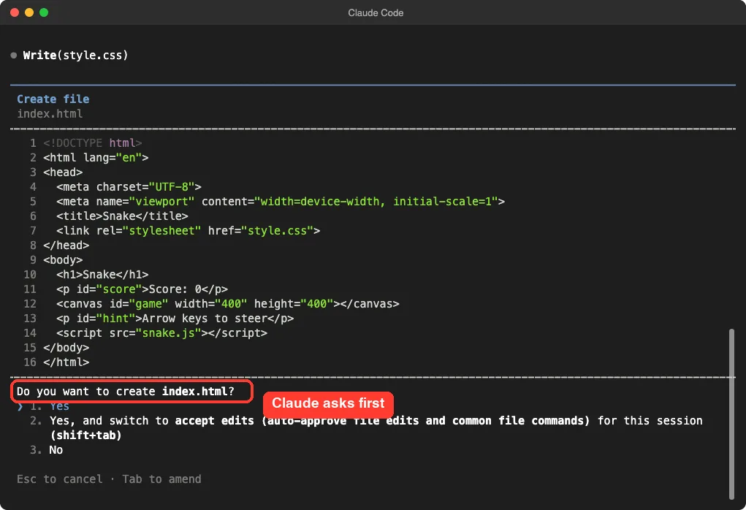The height and width of the screenshot is (510, 746).
Task: Click the canvas id game line
Action: point(227,304)
